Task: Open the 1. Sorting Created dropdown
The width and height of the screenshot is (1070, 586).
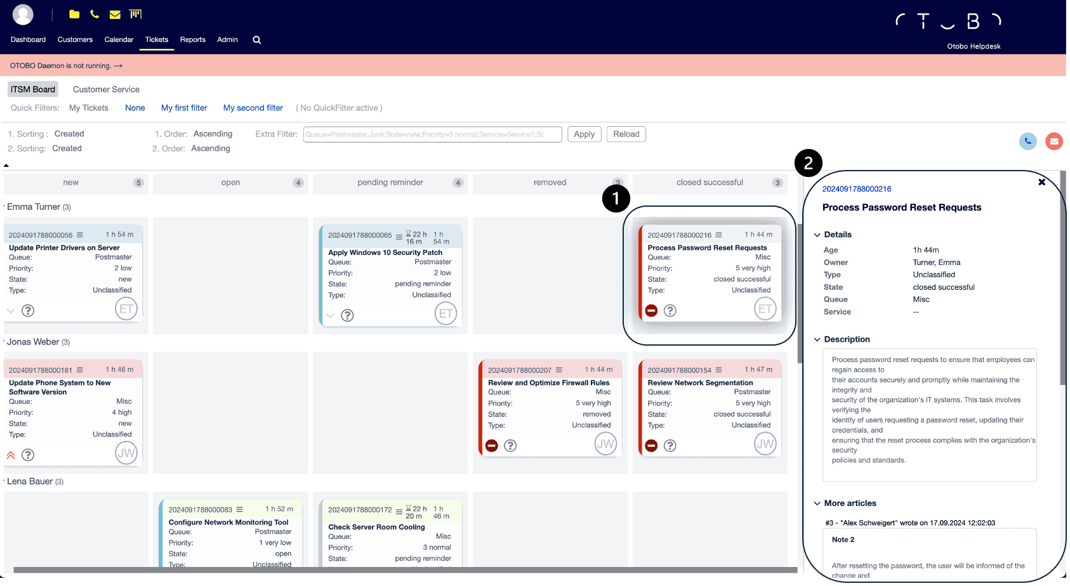Action: tap(69, 134)
